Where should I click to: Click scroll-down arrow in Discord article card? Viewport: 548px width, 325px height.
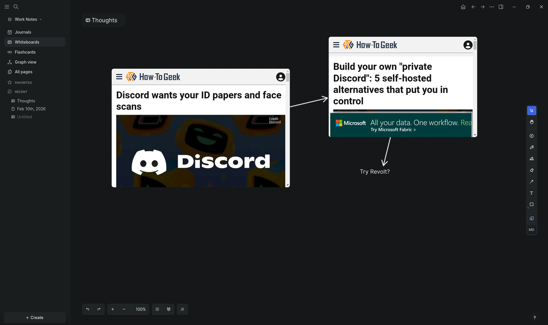pyautogui.click(x=288, y=185)
